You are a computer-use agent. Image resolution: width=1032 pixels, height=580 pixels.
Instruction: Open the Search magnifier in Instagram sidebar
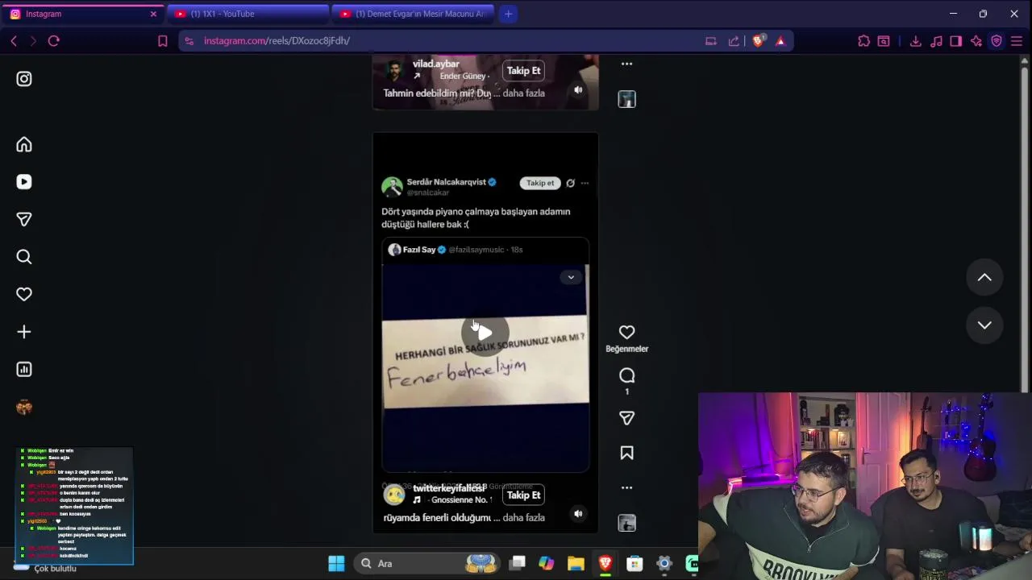24,257
